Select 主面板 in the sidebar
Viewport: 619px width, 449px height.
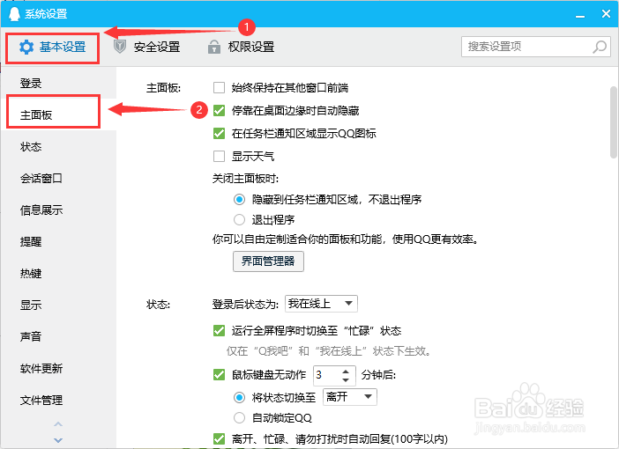tap(59, 114)
